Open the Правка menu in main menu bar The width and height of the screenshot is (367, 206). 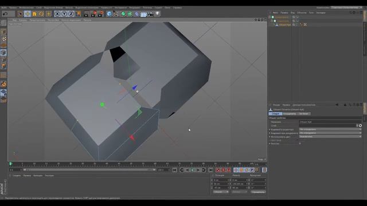point(13,7)
